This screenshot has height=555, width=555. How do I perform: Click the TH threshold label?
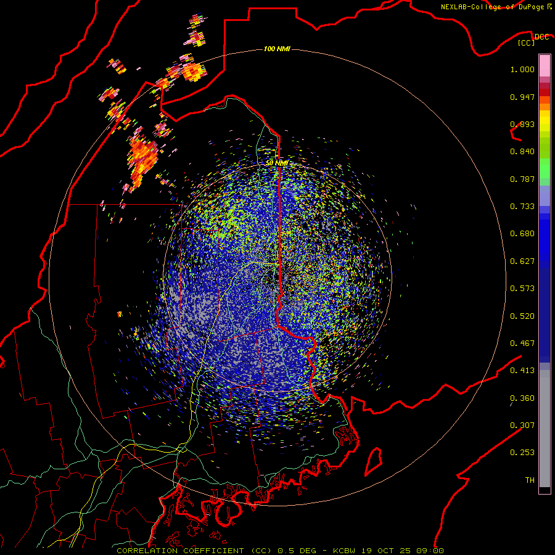[x=530, y=480]
